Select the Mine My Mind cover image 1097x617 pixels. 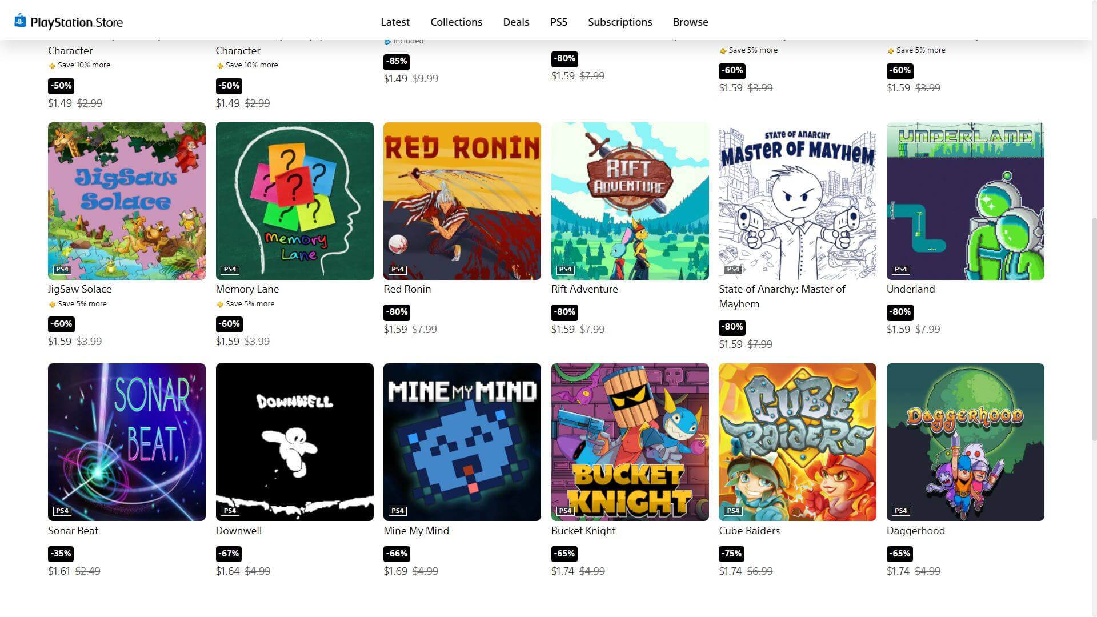pyautogui.click(x=462, y=442)
